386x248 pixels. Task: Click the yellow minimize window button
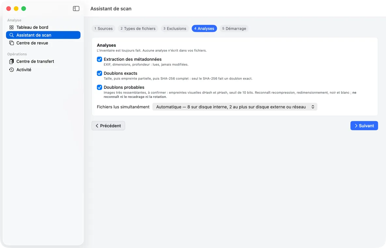click(x=16, y=8)
